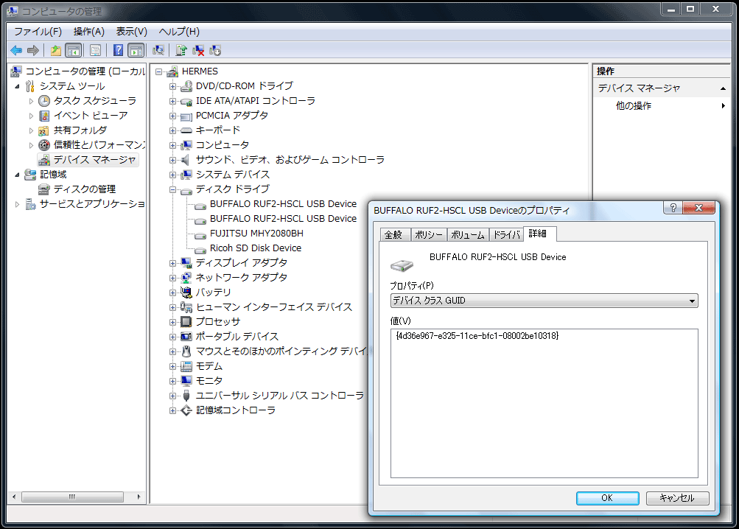The height and width of the screenshot is (529, 739).
Task: Expand ディスプレイ アダプタ node
Action: point(172,263)
